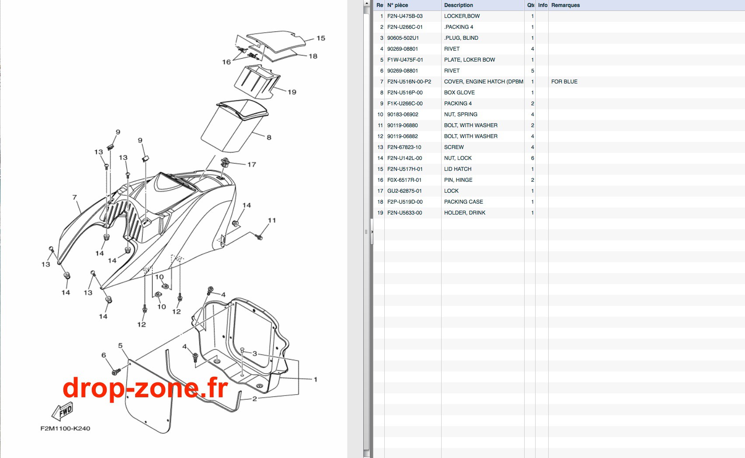
Task: Select part number 90119-06882
Action: tap(403, 136)
